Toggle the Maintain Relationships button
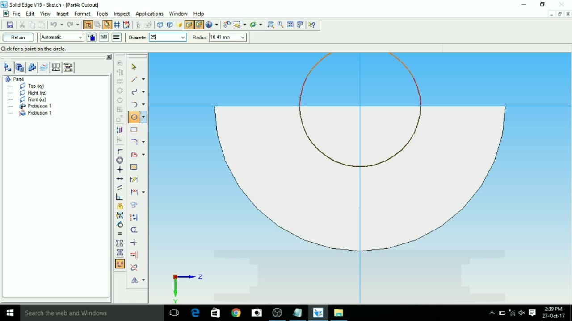This screenshot has height=321, width=572. point(107,25)
